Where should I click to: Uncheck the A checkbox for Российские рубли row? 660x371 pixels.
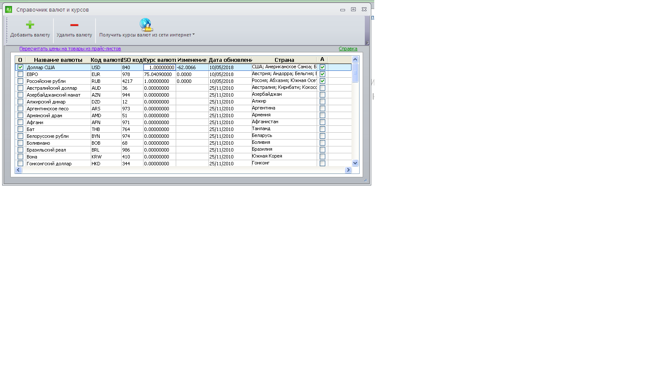tap(322, 81)
